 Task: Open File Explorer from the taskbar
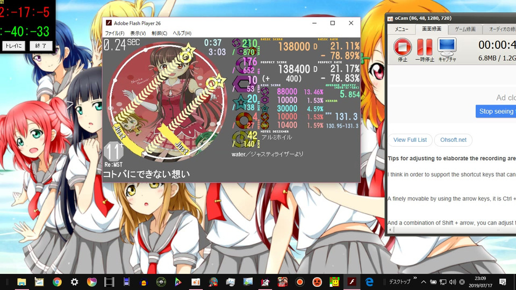tap(21, 282)
